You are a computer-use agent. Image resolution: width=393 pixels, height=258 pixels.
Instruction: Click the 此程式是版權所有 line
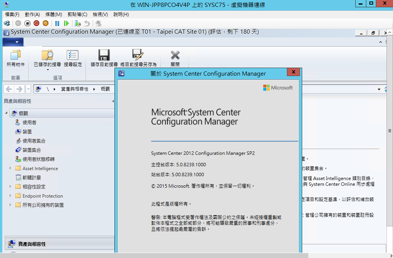coord(171,204)
